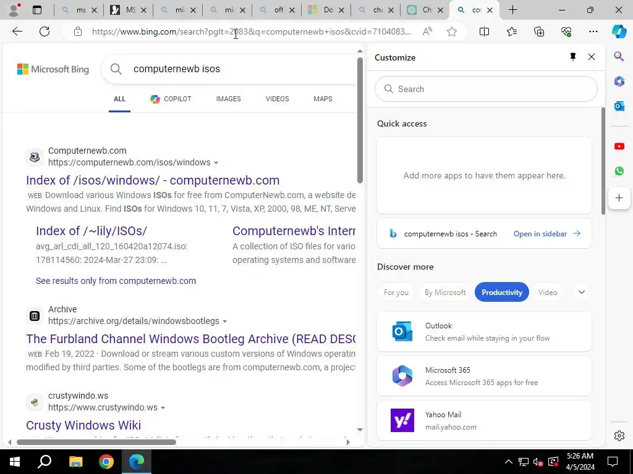The image size is (633, 474).
Task: Click the Read aloud icon
Action: click(x=427, y=31)
